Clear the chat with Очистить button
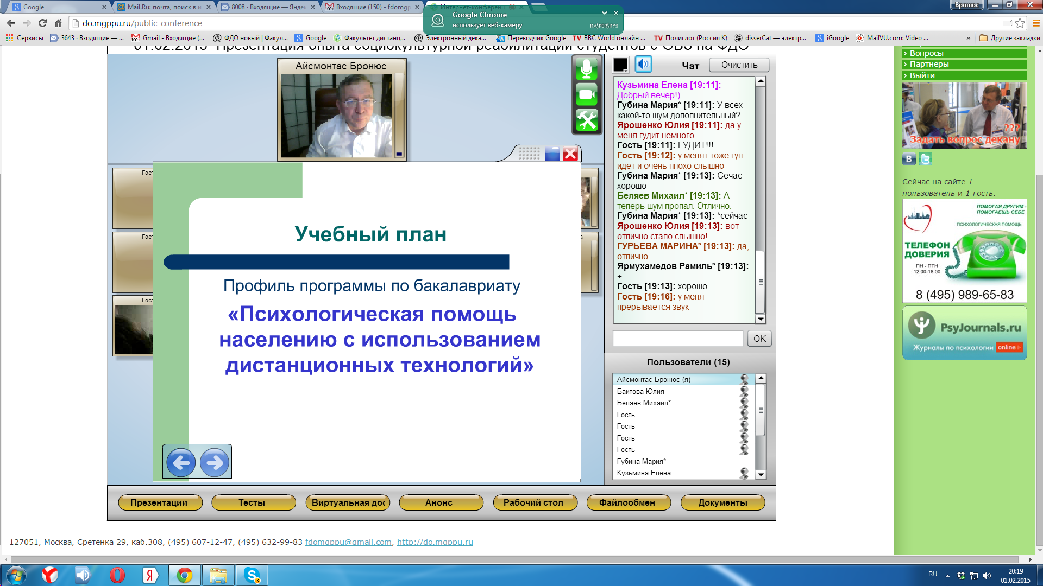The image size is (1043, 586). pyautogui.click(x=739, y=65)
